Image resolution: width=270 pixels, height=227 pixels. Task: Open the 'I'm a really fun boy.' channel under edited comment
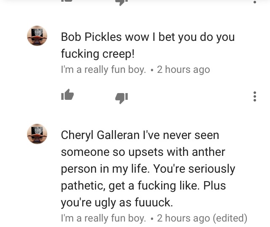coord(103,218)
